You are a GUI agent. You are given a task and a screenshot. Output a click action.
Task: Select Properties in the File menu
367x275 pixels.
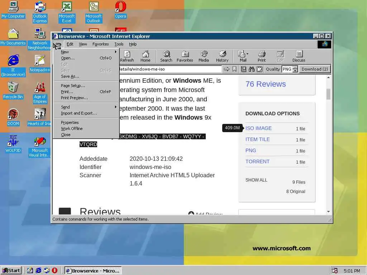click(87, 122)
